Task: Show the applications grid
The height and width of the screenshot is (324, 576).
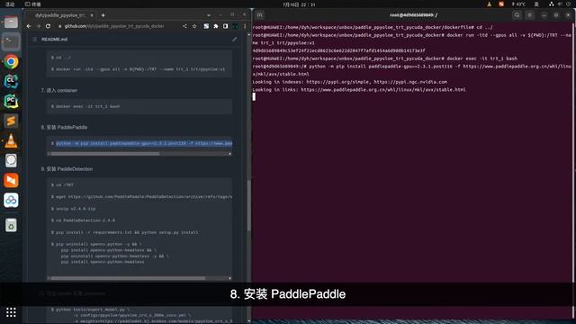Action: pos(11,312)
